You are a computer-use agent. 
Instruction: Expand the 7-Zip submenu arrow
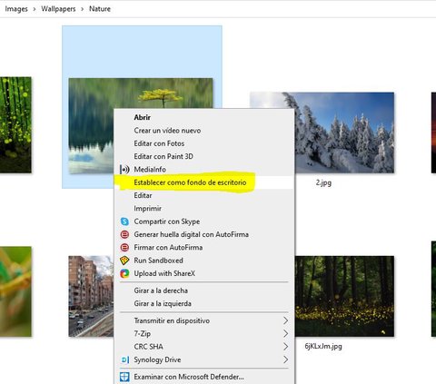coord(285,334)
